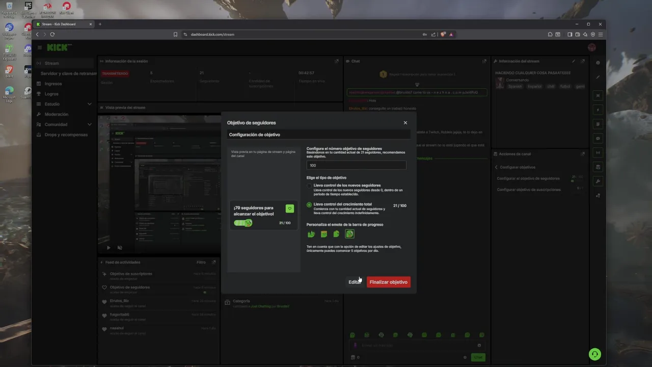
Task: Click the KICK logo
Action: tap(59, 47)
